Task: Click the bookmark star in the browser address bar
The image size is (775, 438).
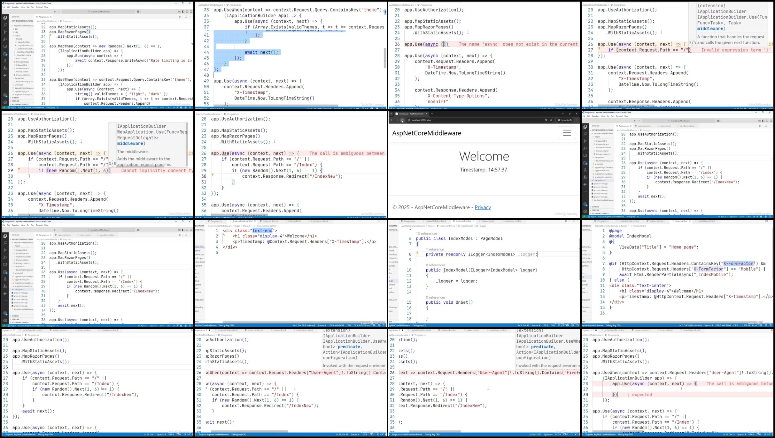Action: [x=551, y=120]
